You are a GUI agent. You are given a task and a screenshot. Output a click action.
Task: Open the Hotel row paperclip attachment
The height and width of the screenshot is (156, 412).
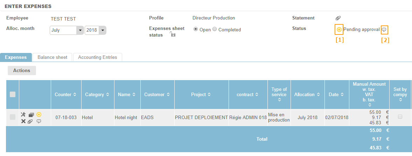30,121
